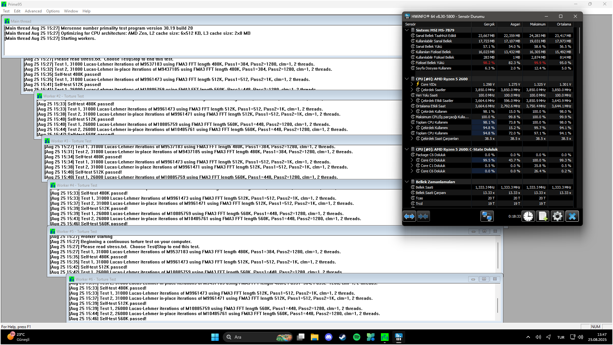The image size is (613, 345).
Task: Open File Explorer from the taskbar
Action: pyautogui.click(x=315, y=337)
